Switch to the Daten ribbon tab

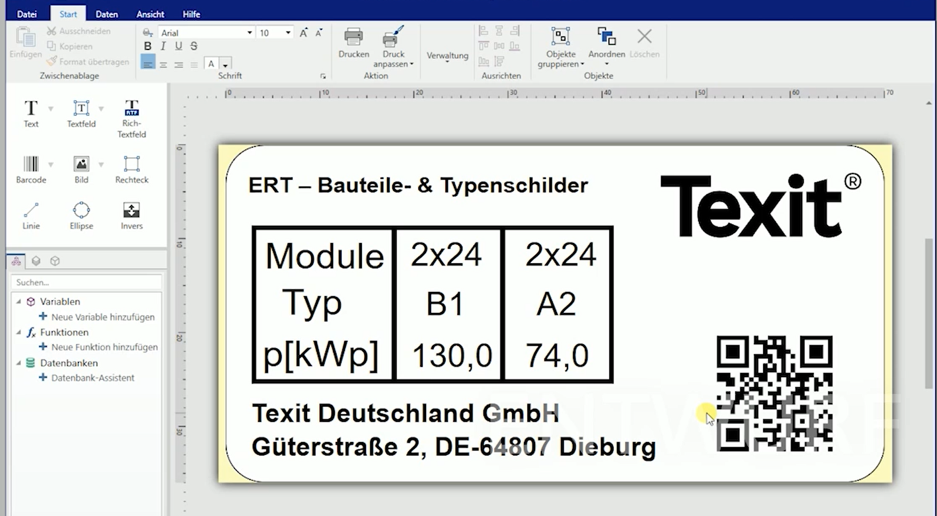click(x=107, y=14)
